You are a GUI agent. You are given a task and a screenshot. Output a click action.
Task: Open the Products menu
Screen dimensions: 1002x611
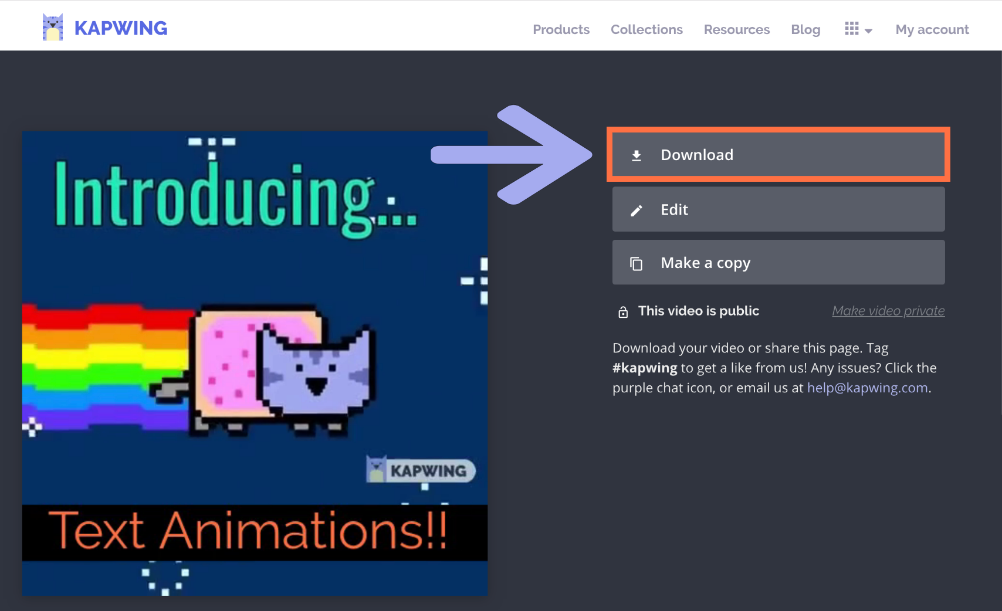(561, 29)
